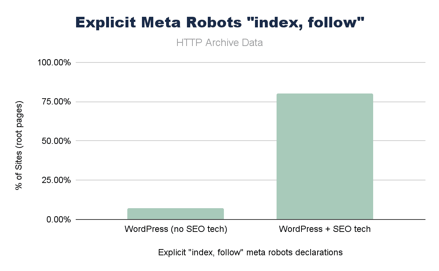
Task: Select the dark x-axis baseline between the bars
Action: pyautogui.click(x=250, y=220)
